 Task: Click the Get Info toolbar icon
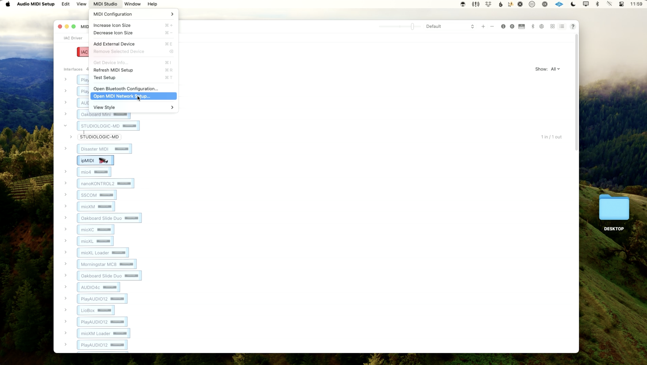[x=503, y=26]
